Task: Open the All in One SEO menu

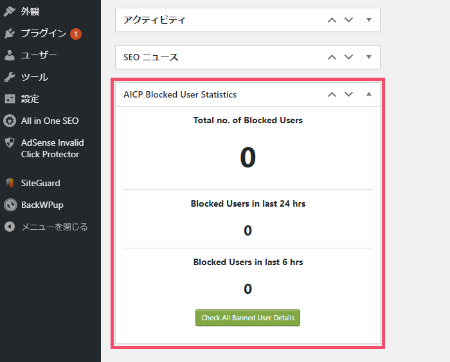Action: 50,121
